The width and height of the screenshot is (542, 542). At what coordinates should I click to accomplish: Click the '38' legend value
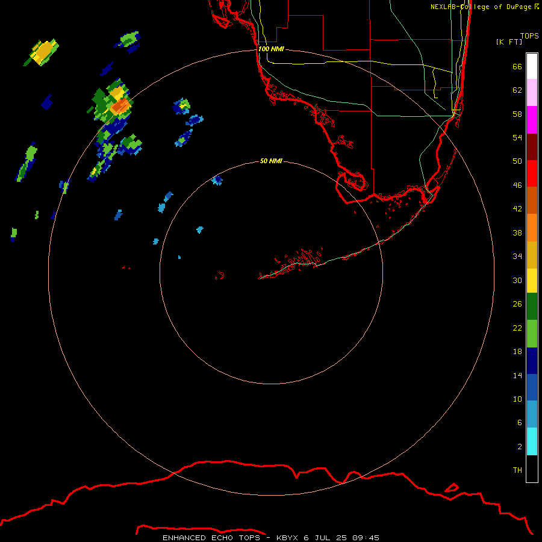point(517,233)
